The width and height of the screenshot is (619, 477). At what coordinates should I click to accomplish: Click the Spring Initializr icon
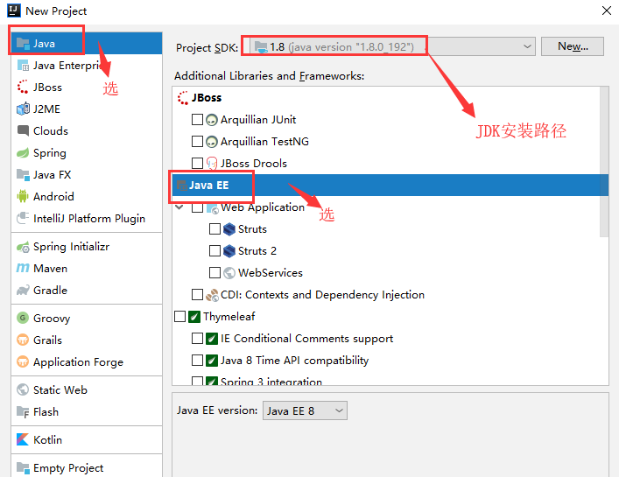point(23,247)
